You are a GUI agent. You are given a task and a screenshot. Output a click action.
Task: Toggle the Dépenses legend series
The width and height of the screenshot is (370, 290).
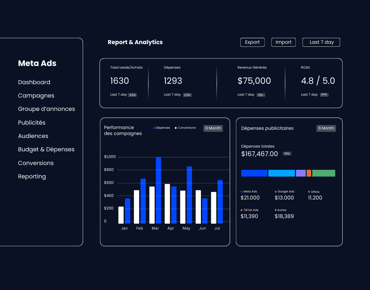pyautogui.click(x=162, y=128)
